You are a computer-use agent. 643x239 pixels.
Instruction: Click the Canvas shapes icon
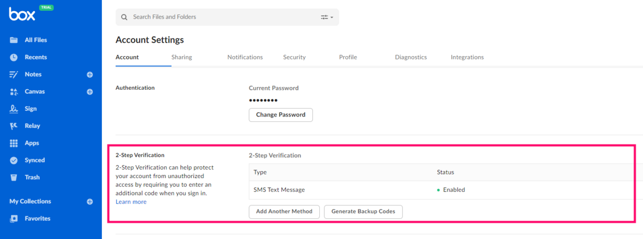(x=14, y=91)
